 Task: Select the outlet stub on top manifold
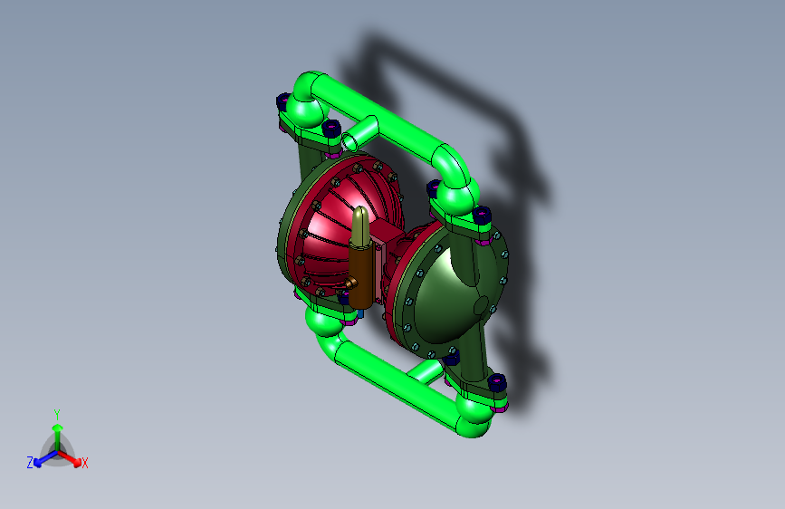click(x=360, y=134)
